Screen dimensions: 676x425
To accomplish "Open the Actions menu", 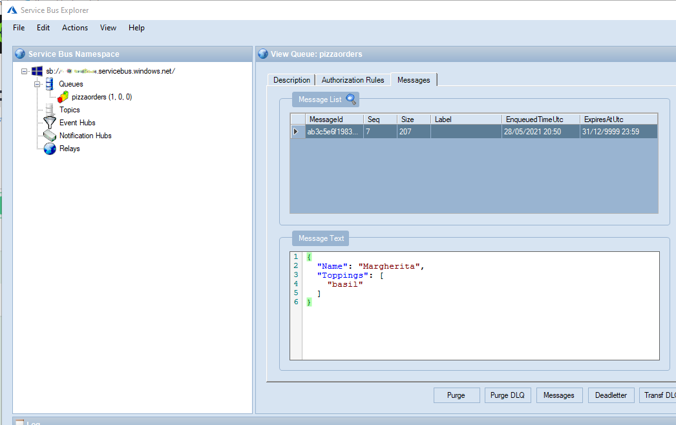I will [x=75, y=28].
